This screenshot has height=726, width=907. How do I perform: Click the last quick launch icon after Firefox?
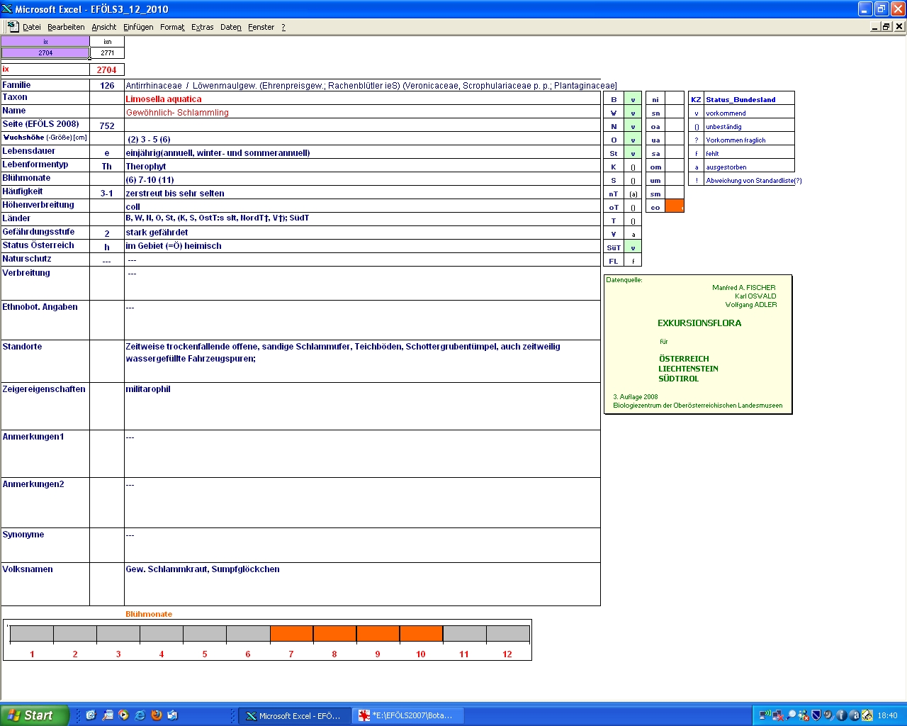[x=173, y=715]
